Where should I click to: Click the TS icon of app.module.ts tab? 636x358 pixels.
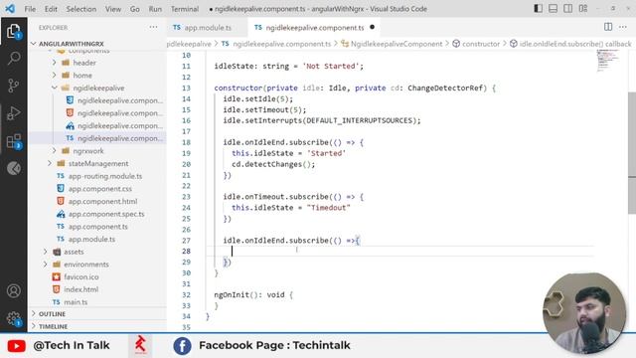177,28
